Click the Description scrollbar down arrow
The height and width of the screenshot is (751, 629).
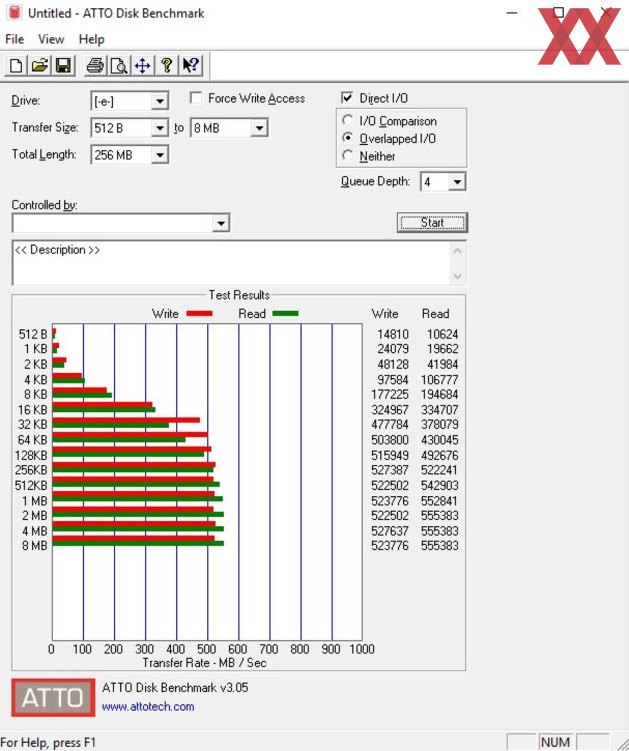457,276
